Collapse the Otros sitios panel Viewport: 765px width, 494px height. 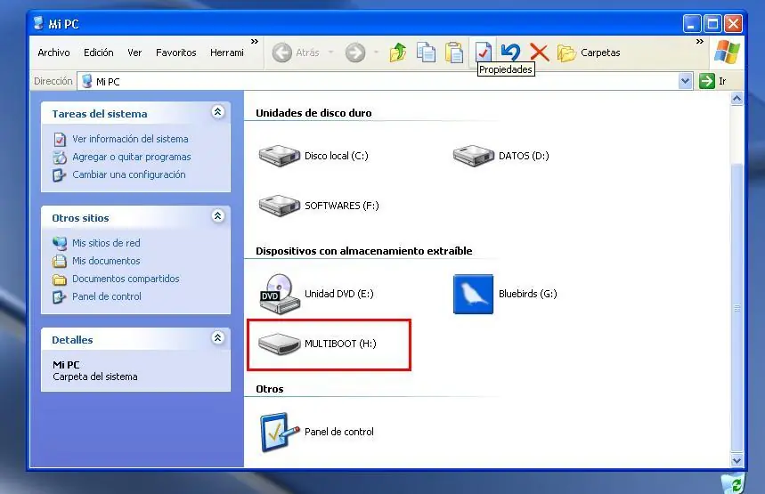tap(217, 216)
